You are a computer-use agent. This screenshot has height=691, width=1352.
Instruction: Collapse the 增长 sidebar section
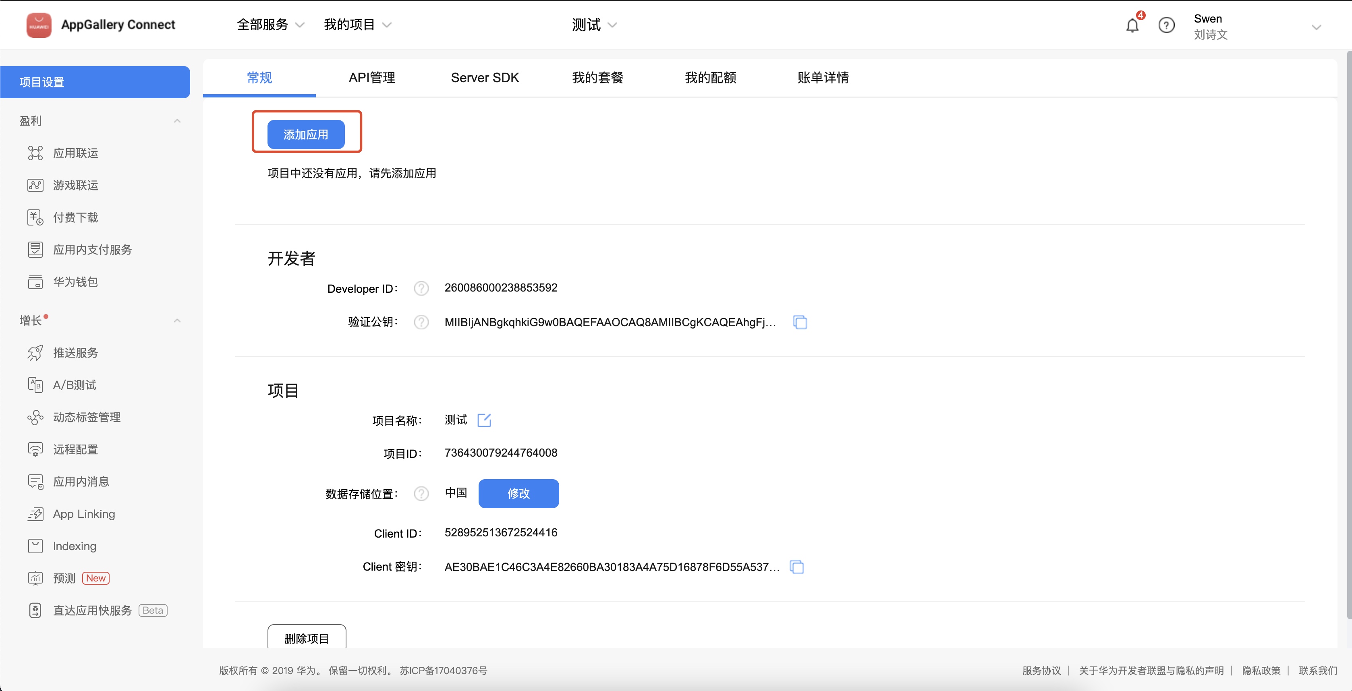(177, 321)
